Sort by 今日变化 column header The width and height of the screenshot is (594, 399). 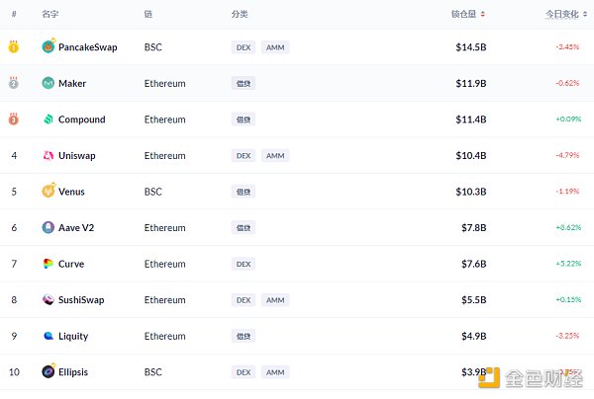point(562,15)
